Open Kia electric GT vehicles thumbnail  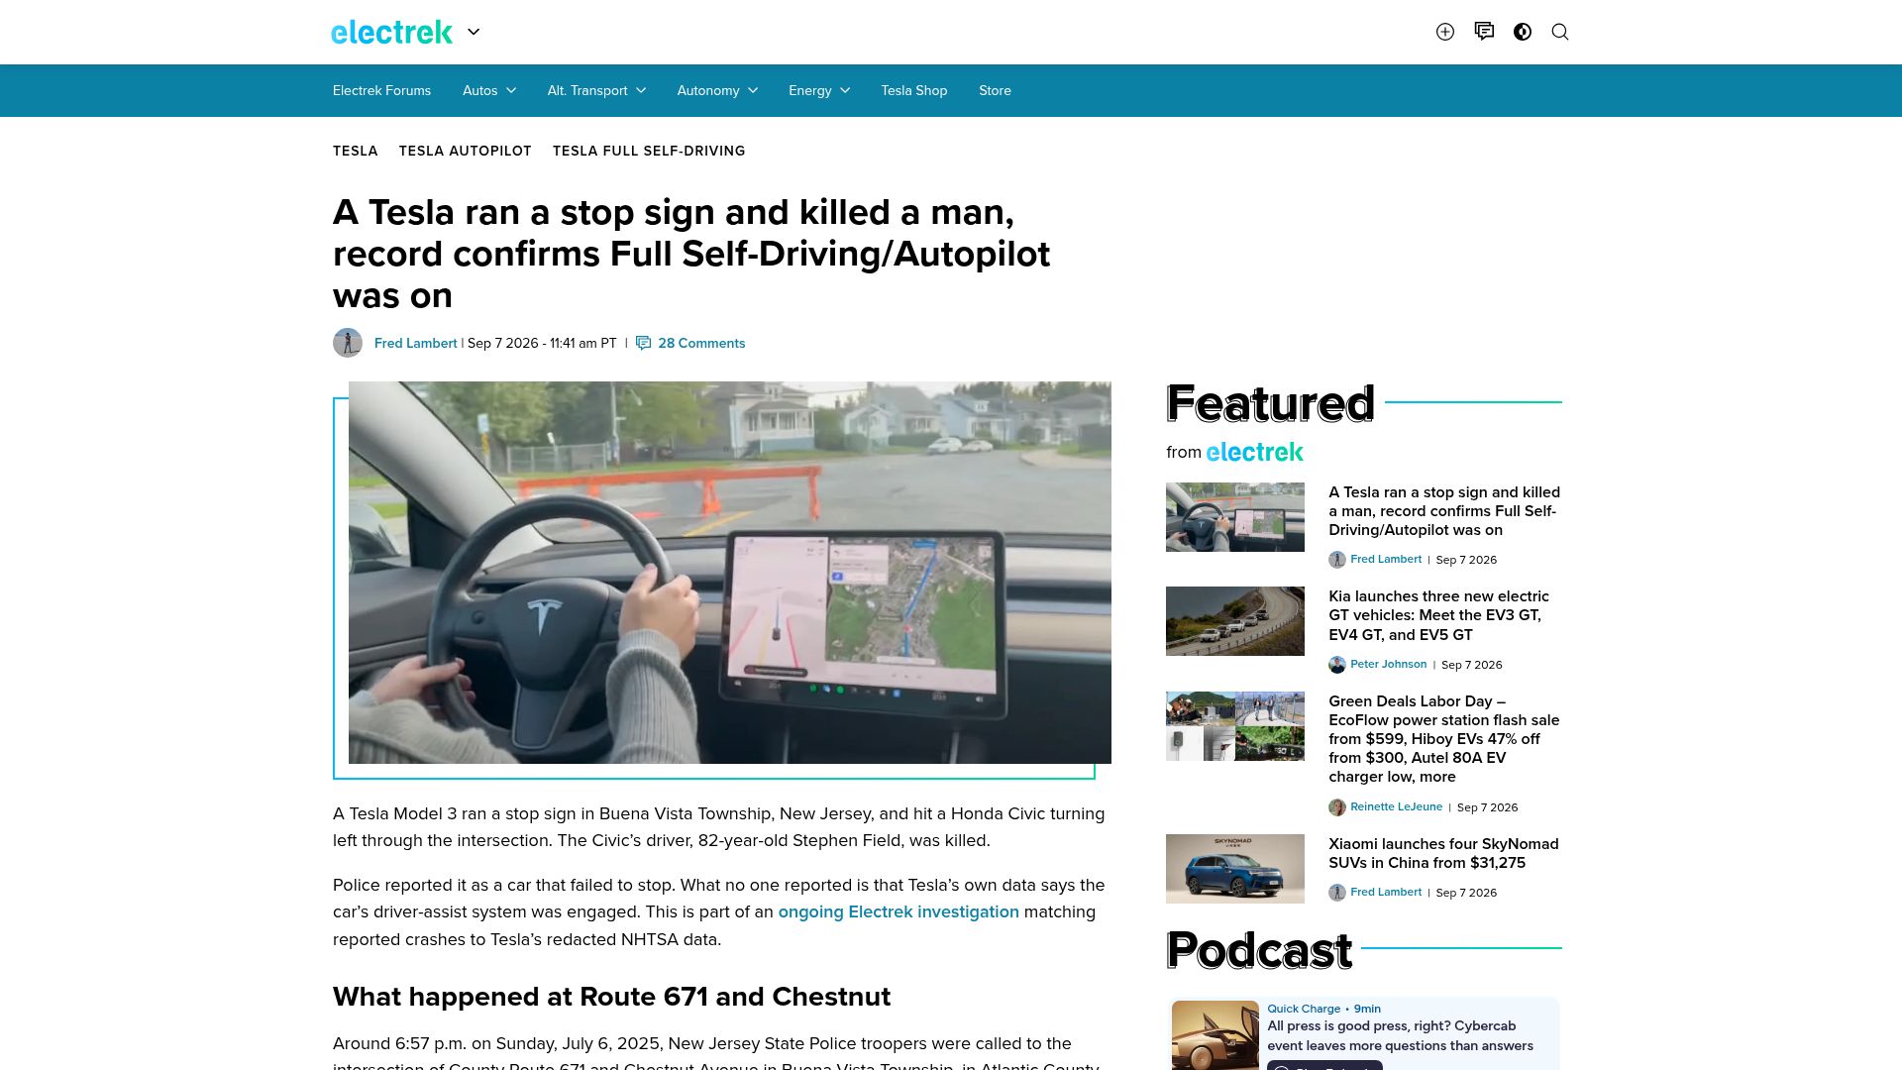[1235, 621]
